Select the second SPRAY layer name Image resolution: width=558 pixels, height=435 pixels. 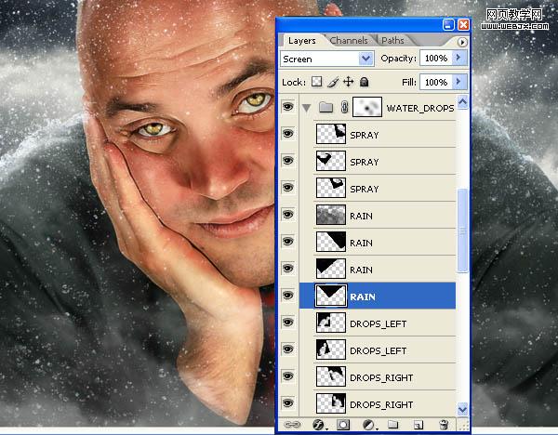click(364, 162)
